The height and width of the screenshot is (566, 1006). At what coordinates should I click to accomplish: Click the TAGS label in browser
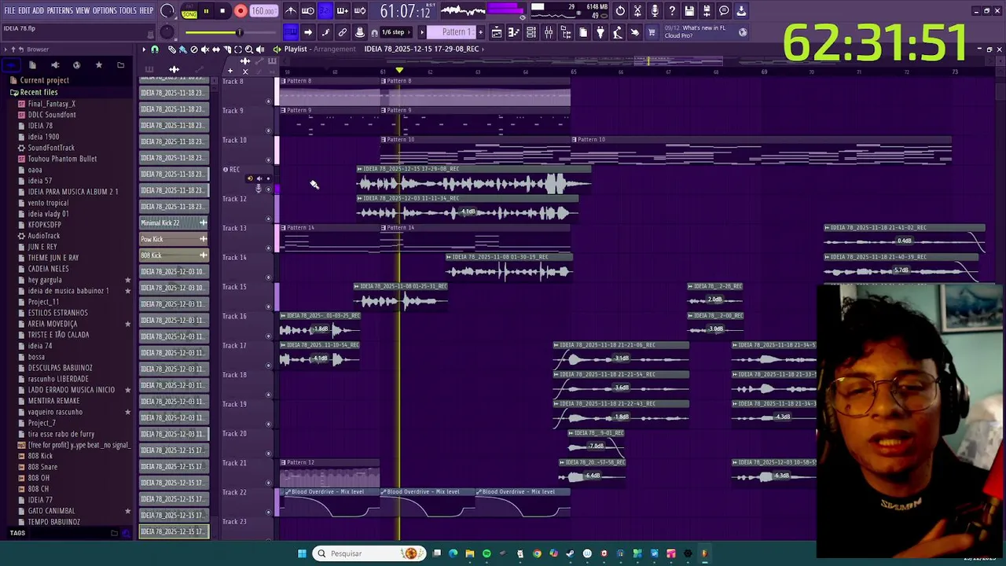(x=17, y=533)
